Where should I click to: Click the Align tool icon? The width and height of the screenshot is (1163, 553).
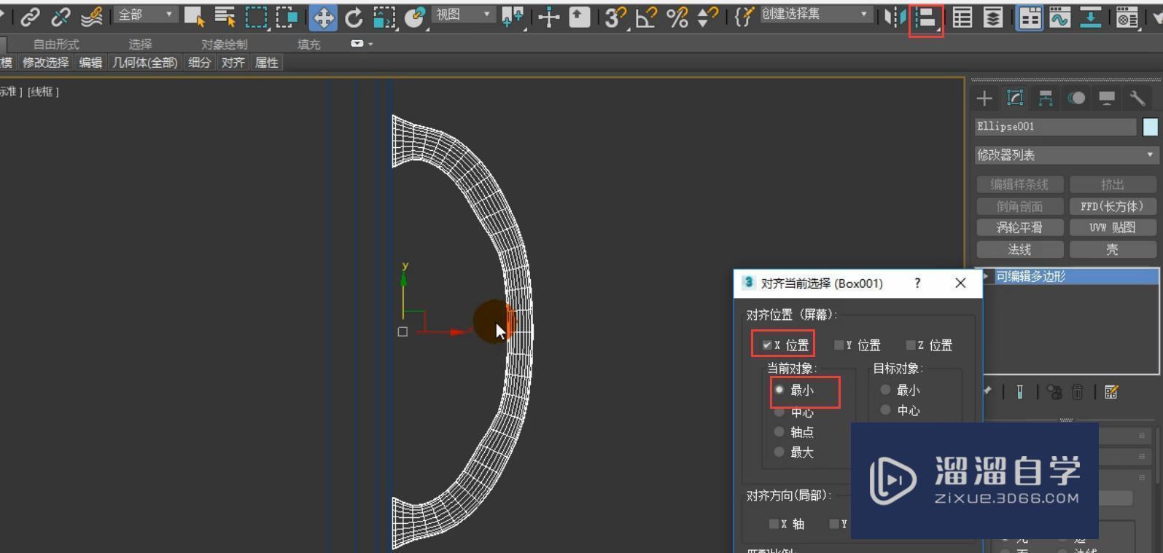[926, 19]
